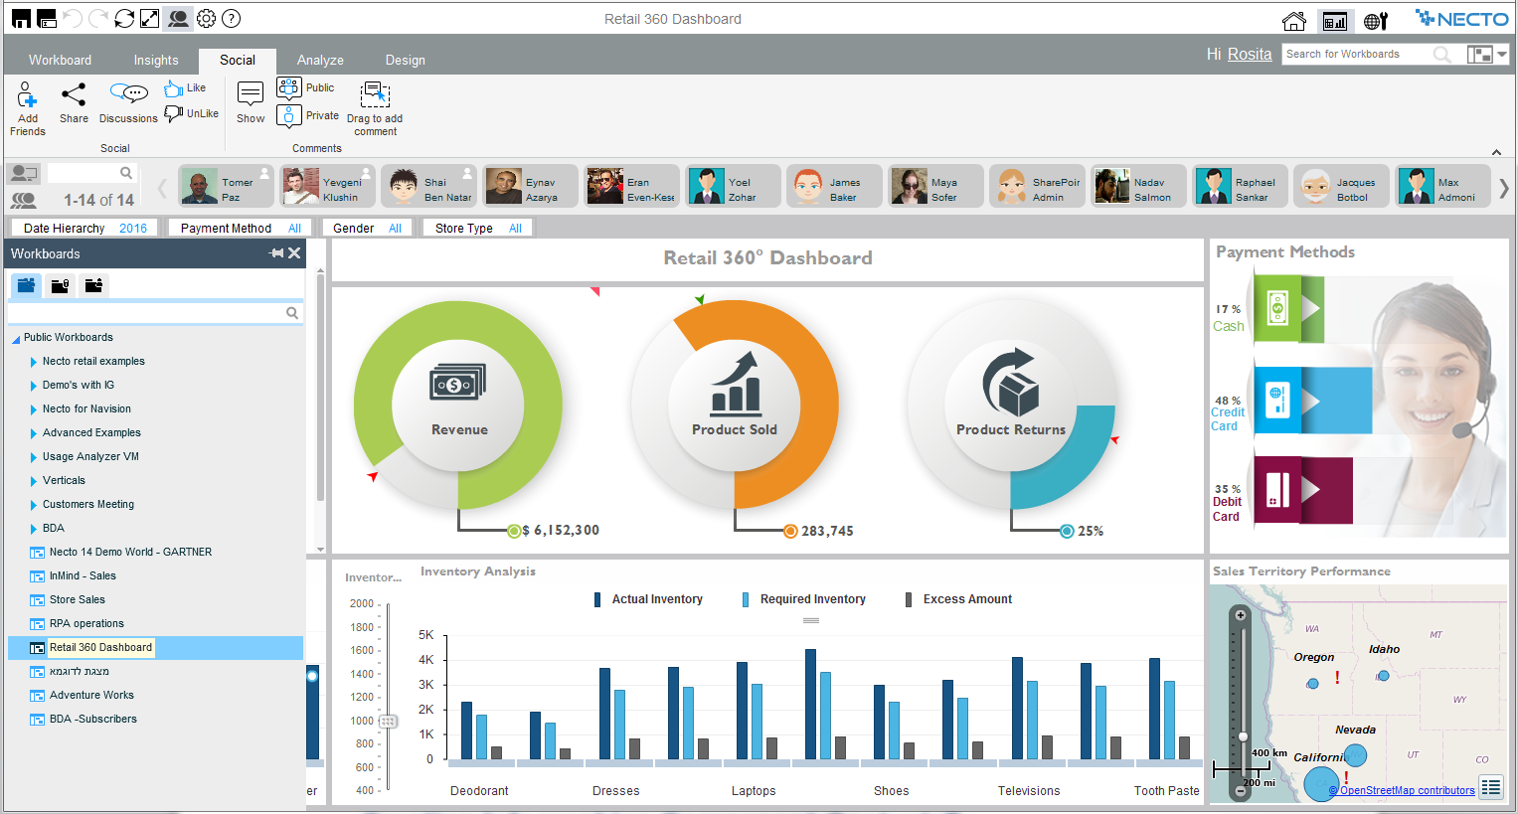Set comments to Private

click(289, 116)
